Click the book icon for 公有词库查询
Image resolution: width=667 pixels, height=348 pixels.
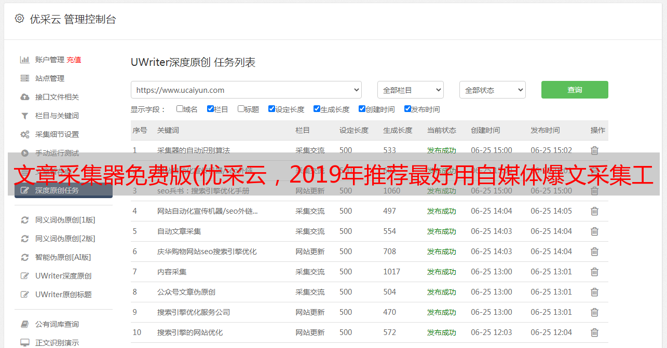24,324
